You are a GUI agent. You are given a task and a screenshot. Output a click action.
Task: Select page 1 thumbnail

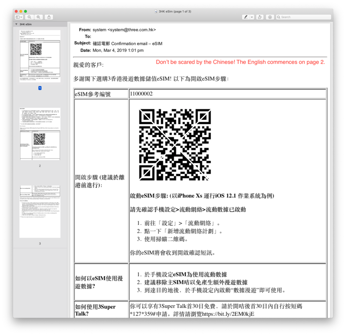pyautogui.click(x=40, y=56)
